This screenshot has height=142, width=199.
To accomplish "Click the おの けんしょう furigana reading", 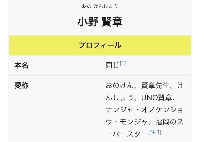I will pos(100,6).
